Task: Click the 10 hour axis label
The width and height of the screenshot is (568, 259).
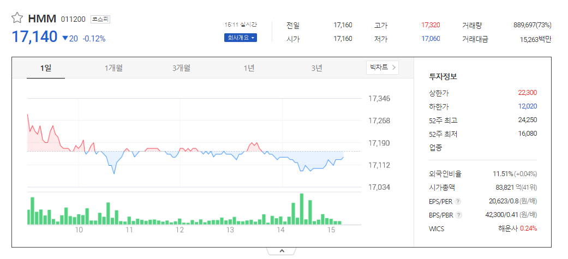Action: pos(79,230)
